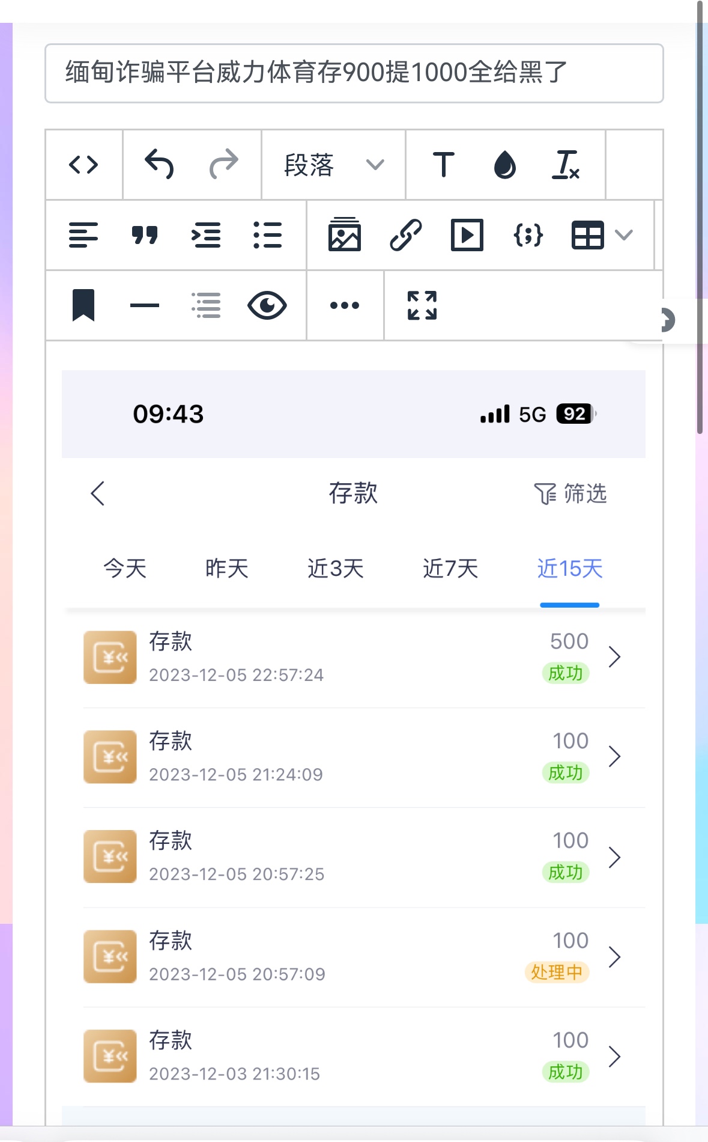The image size is (708, 1142).
Task: Add a hyperlink
Action: pyautogui.click(x=406, y=235)
